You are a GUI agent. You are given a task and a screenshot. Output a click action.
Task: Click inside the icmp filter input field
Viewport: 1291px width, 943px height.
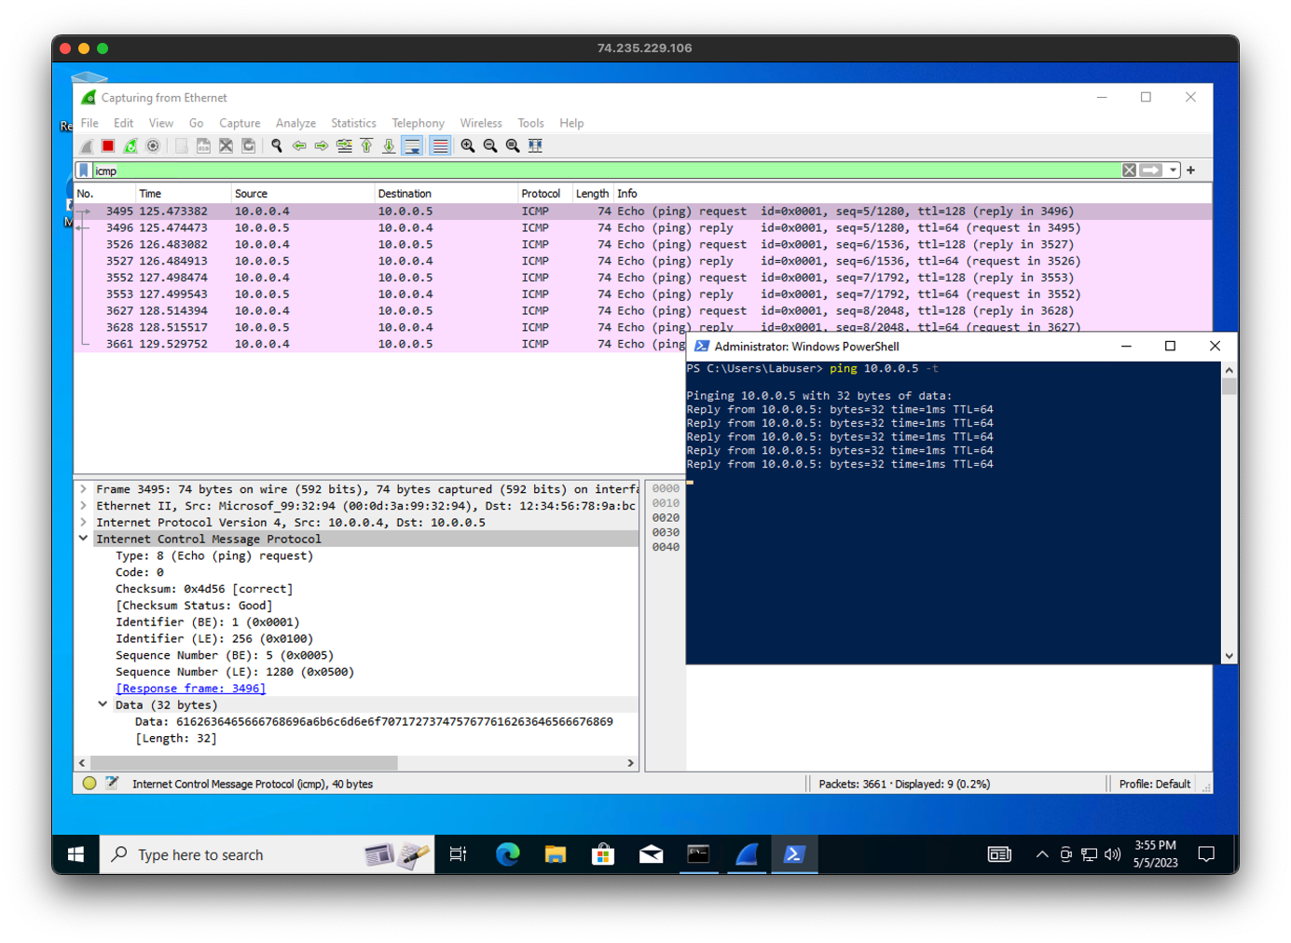[373, 170]
